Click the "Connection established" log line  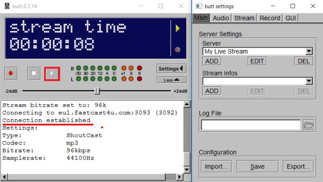click(x=46, y=120)
